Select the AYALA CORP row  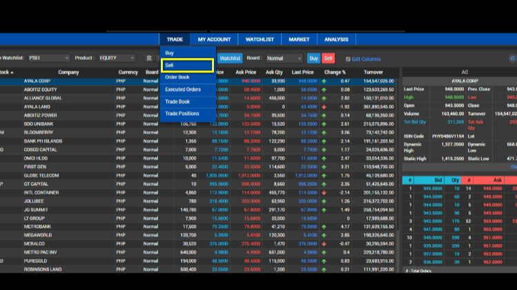(x=198, y=81)
